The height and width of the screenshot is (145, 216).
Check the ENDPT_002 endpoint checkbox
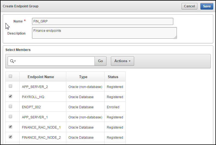click(10, 106)
